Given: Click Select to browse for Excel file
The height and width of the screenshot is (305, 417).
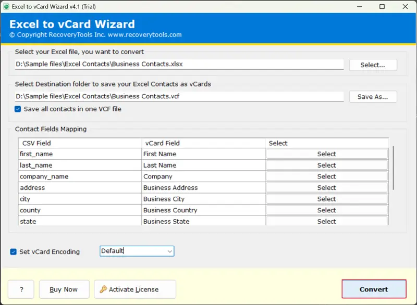Looking at the screenshot, I should [x=373, y=65].
